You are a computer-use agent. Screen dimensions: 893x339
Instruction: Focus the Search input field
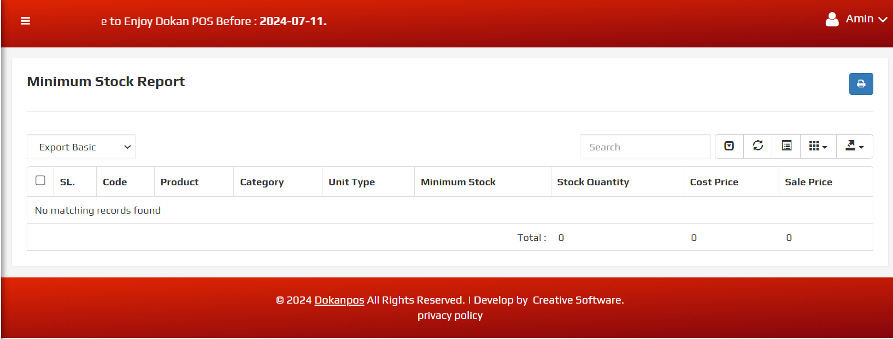(x=645, y=147)
